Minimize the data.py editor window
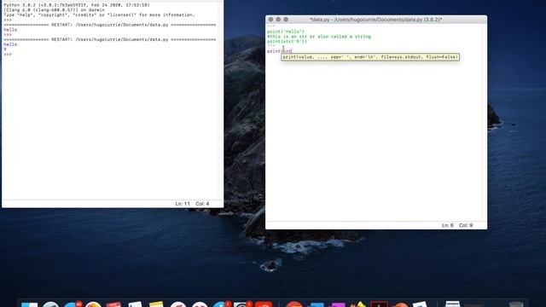This screenshot has width=546, height=307. pos(278,20)
